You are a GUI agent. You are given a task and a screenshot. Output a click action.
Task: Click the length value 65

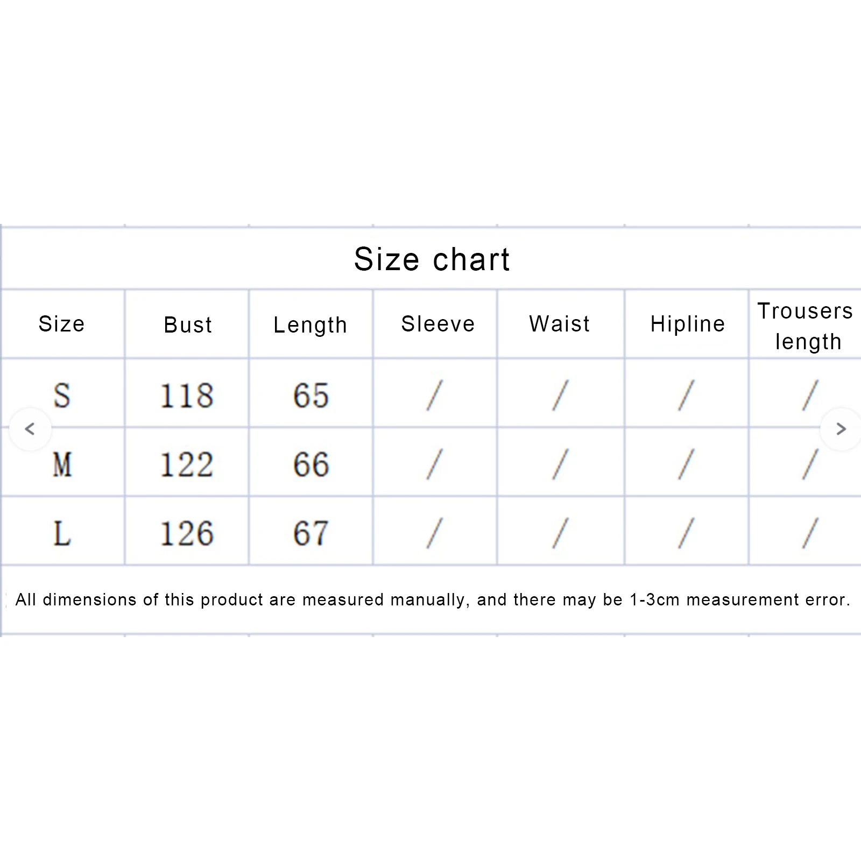pos(311,396)
